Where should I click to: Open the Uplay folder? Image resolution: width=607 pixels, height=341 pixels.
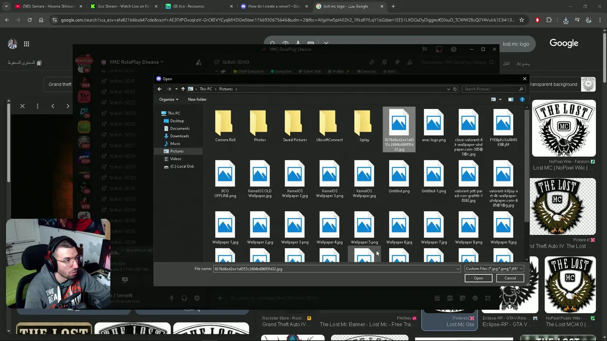[364, 126]
